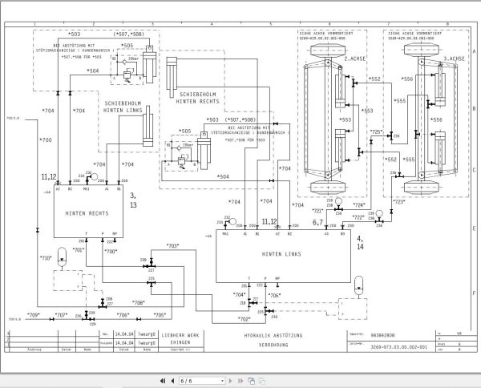Click the overlapping pages view icon
Viewport: 481px width, 388px height.
(x=251, y=381)
